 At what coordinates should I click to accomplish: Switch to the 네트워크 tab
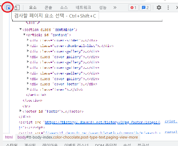83,7
